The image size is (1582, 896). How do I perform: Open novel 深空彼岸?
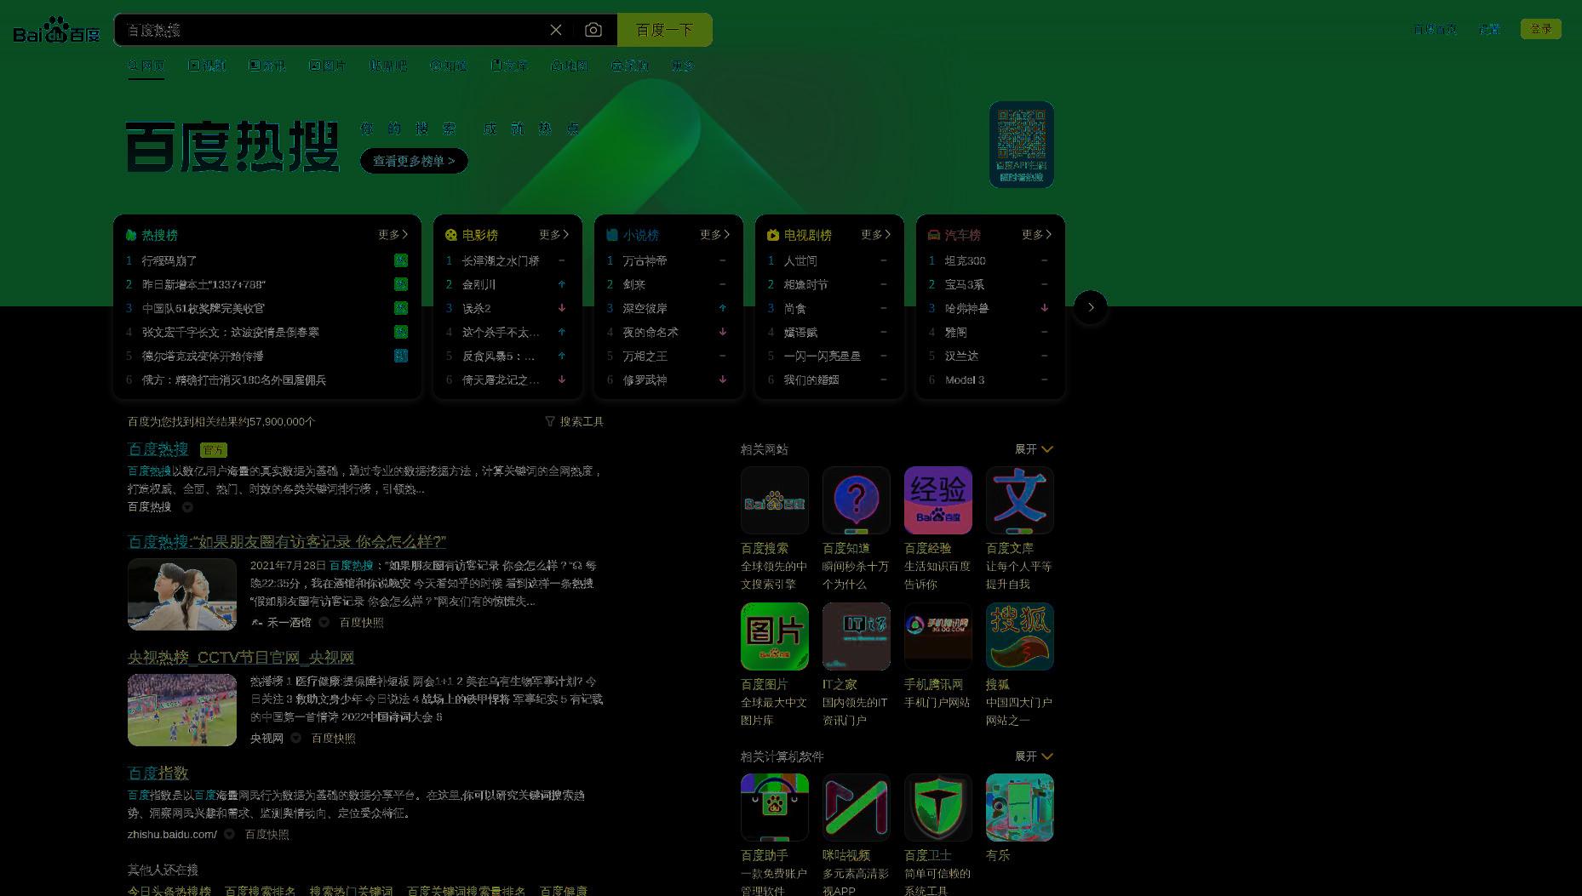645,308
